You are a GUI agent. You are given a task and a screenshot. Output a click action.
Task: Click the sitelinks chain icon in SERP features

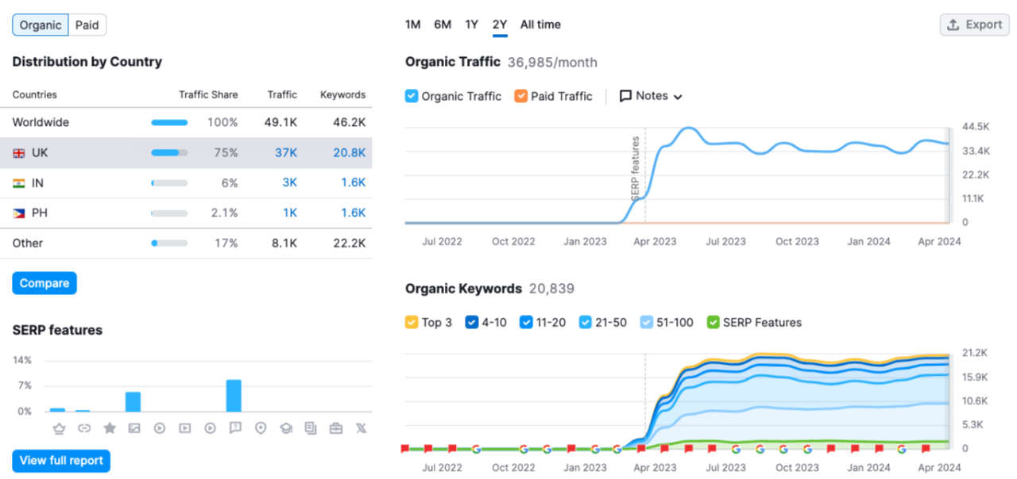point(83,428)
